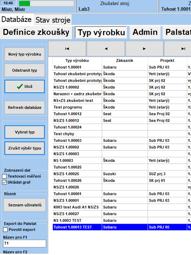Open Definice zkoušky tab

click(36, 32)
